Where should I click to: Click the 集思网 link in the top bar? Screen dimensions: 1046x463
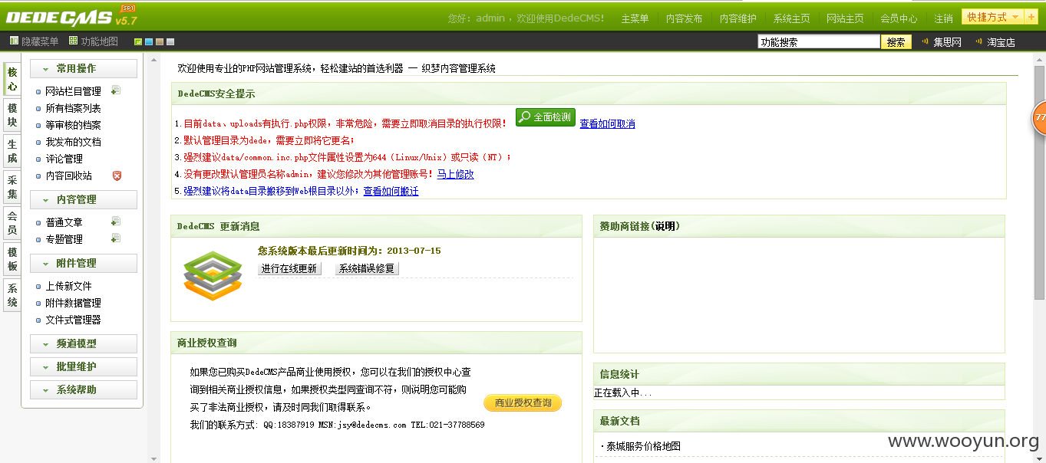point(947,42)
